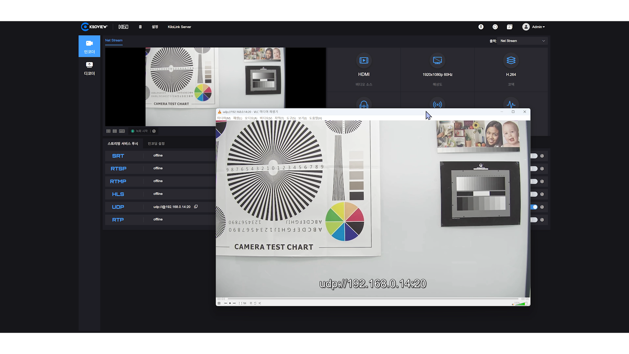Click the KiloLink Server link
Image resolution: width=629 pixels, height=354 pixels.
(179, 27)
